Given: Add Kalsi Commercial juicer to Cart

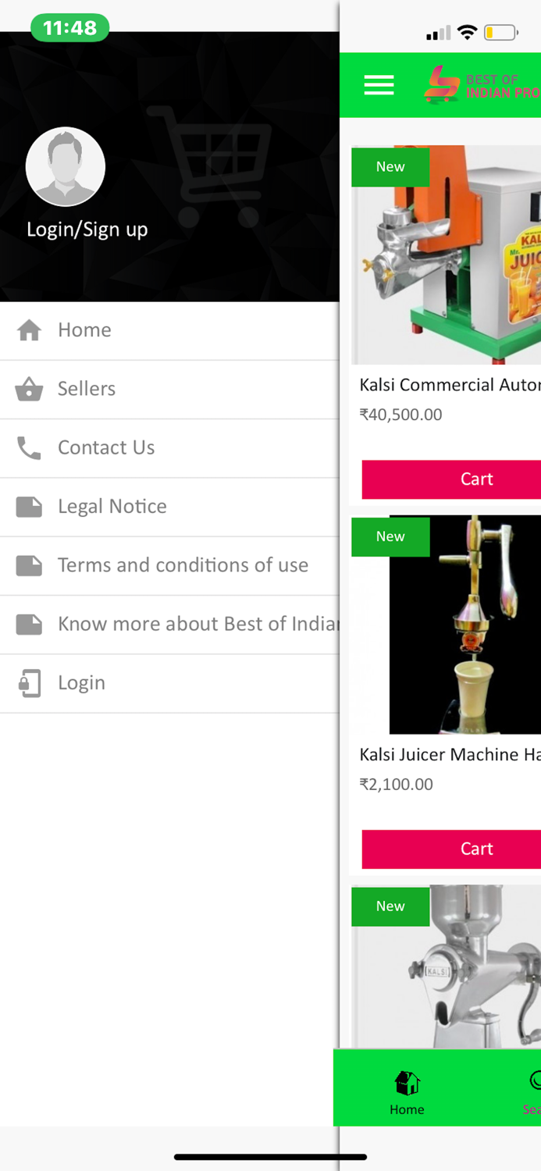Looking at the screenshot, I should coord(451,479).
